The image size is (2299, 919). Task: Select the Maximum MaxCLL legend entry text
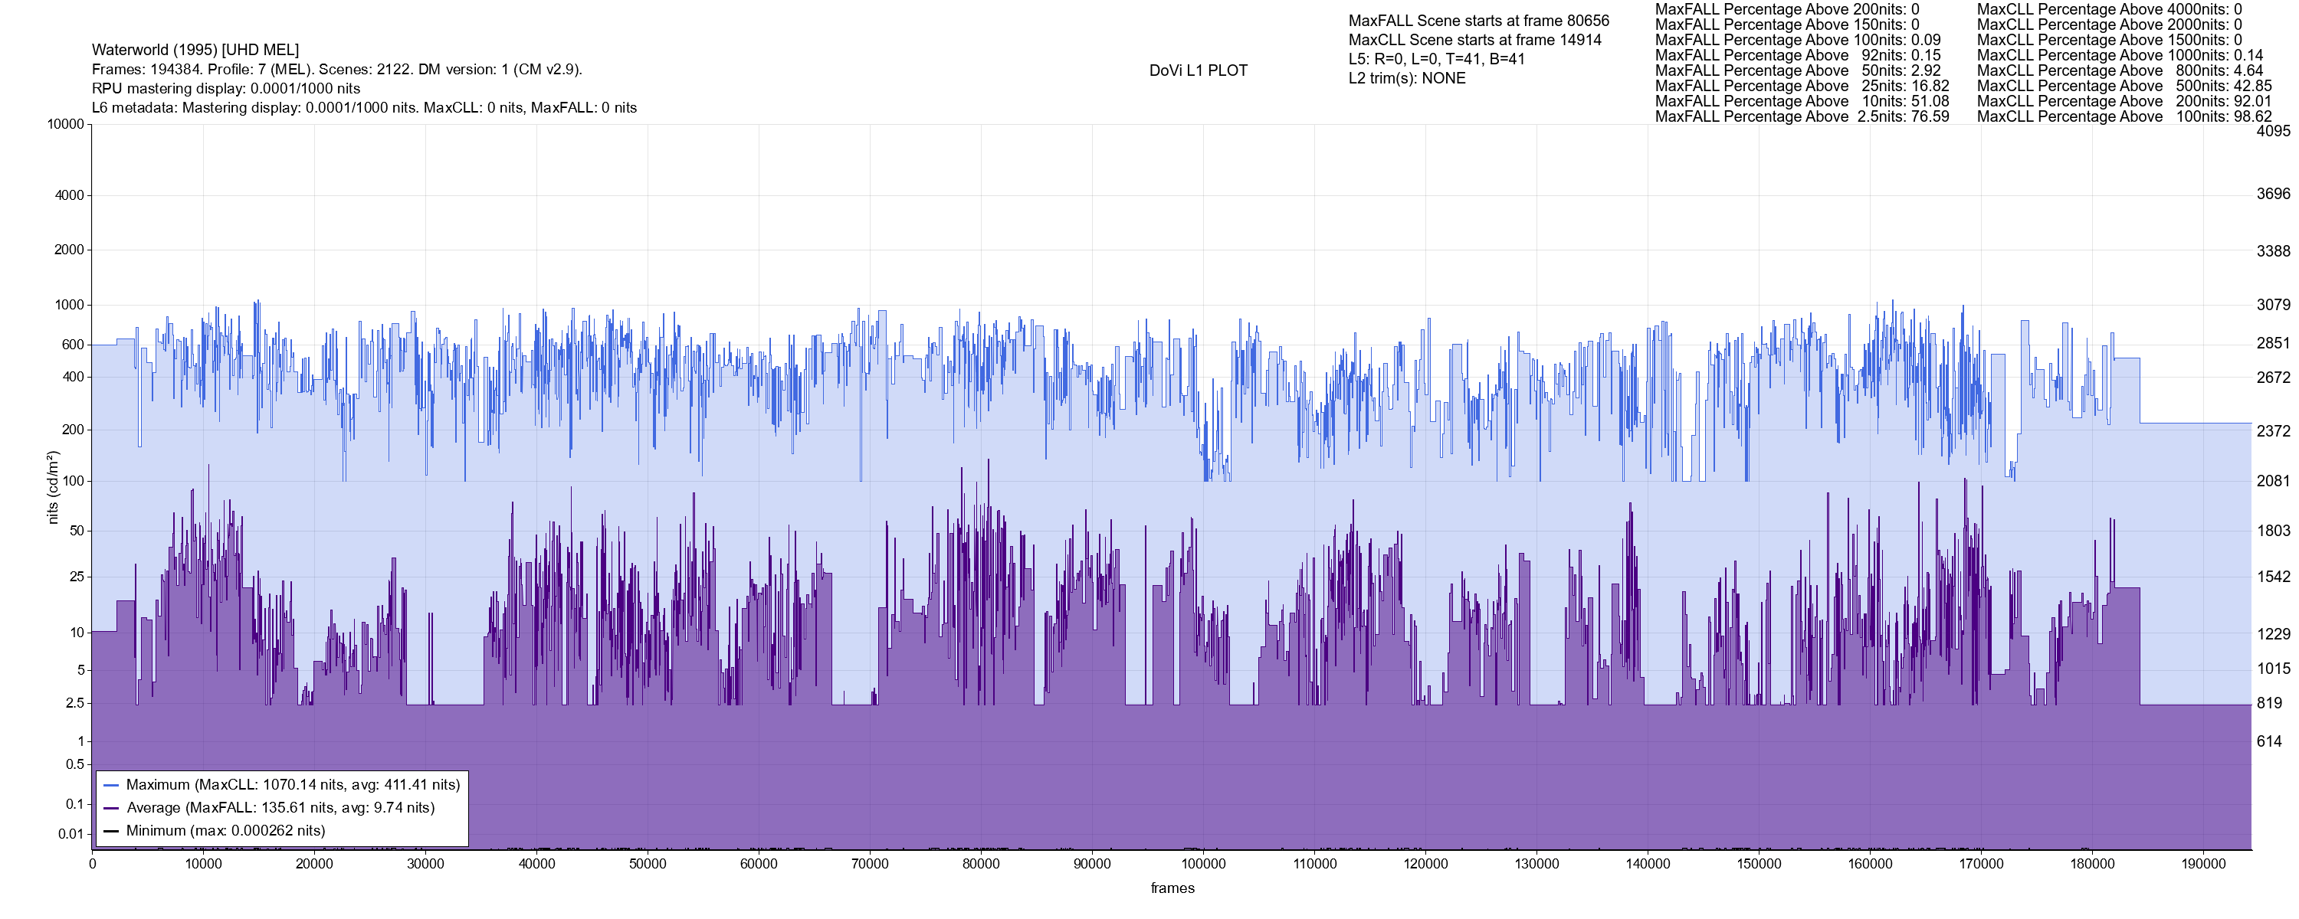(x=293, y=785)
